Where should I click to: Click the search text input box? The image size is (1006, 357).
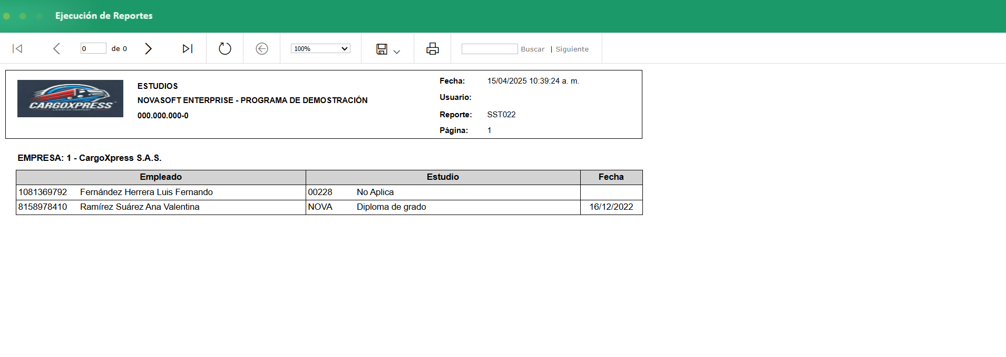coord(490,49)
